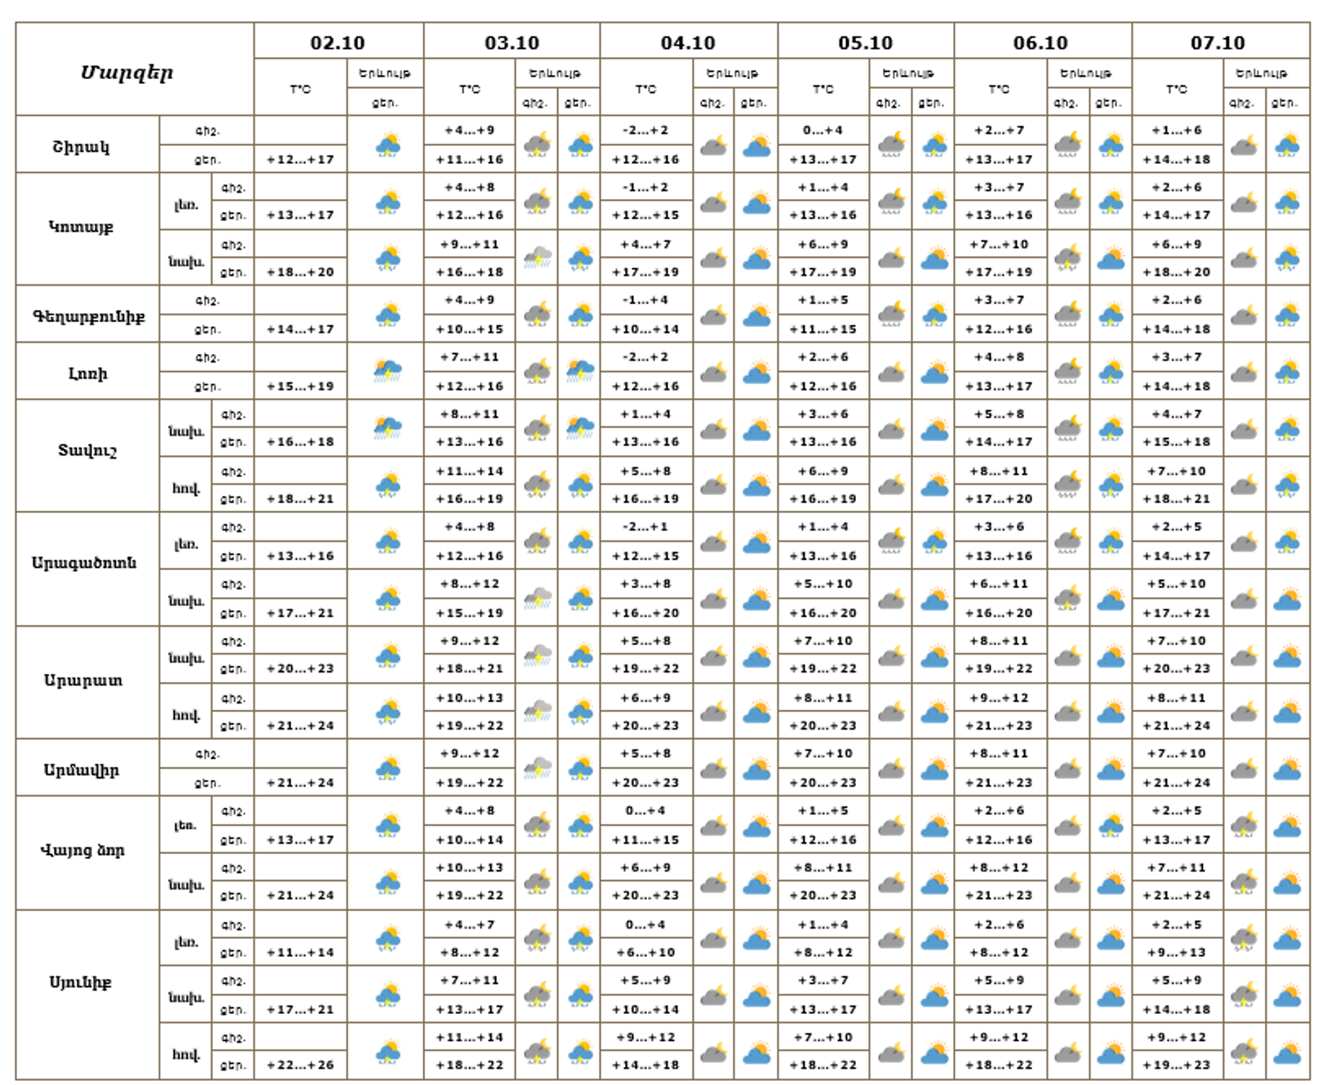Click the 06.10 date header
Viewport: 1322px width, 1085px height.
1040,43
